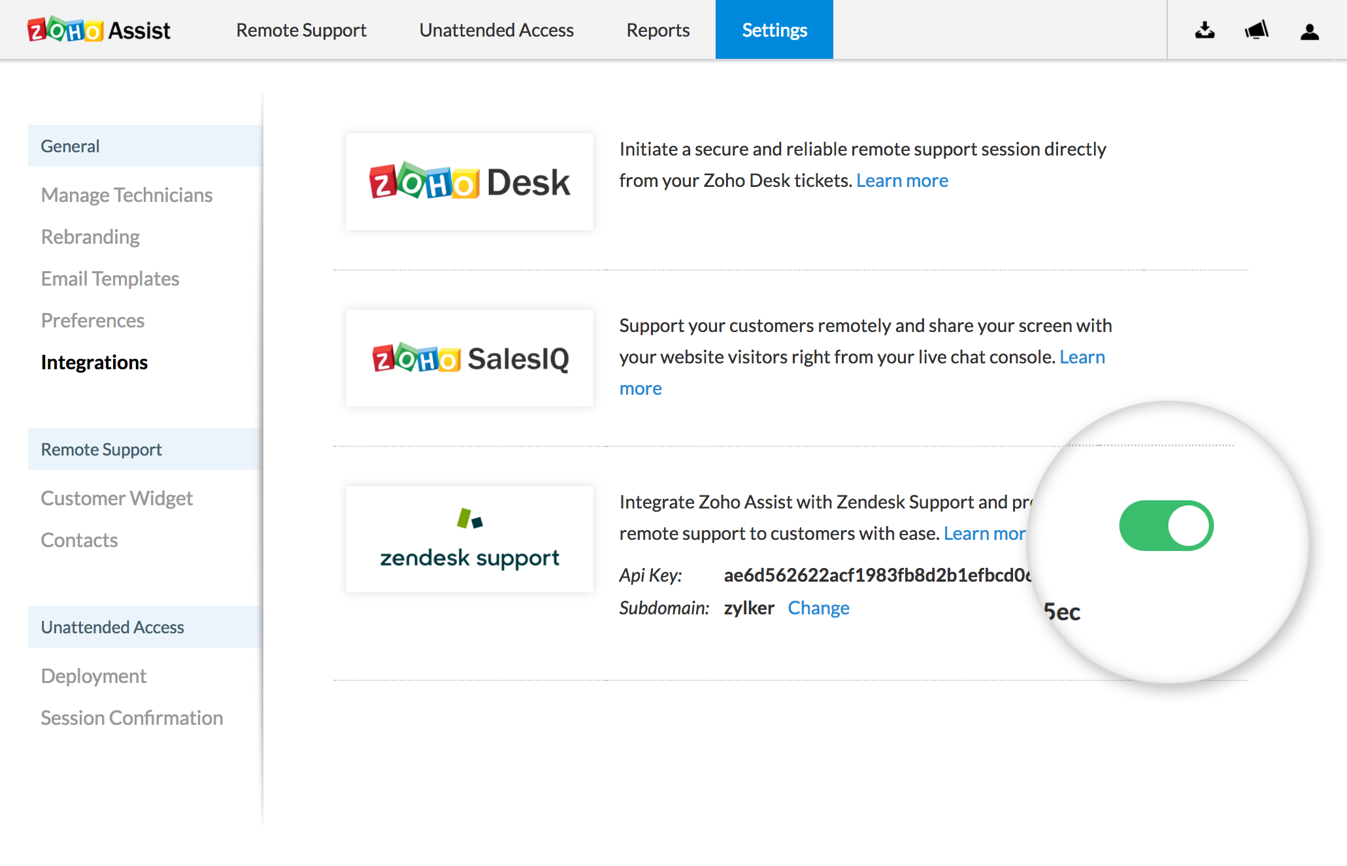Click the Subdomain label
This screenshot has width=1347, height=866.
click(x=664, y=608)
